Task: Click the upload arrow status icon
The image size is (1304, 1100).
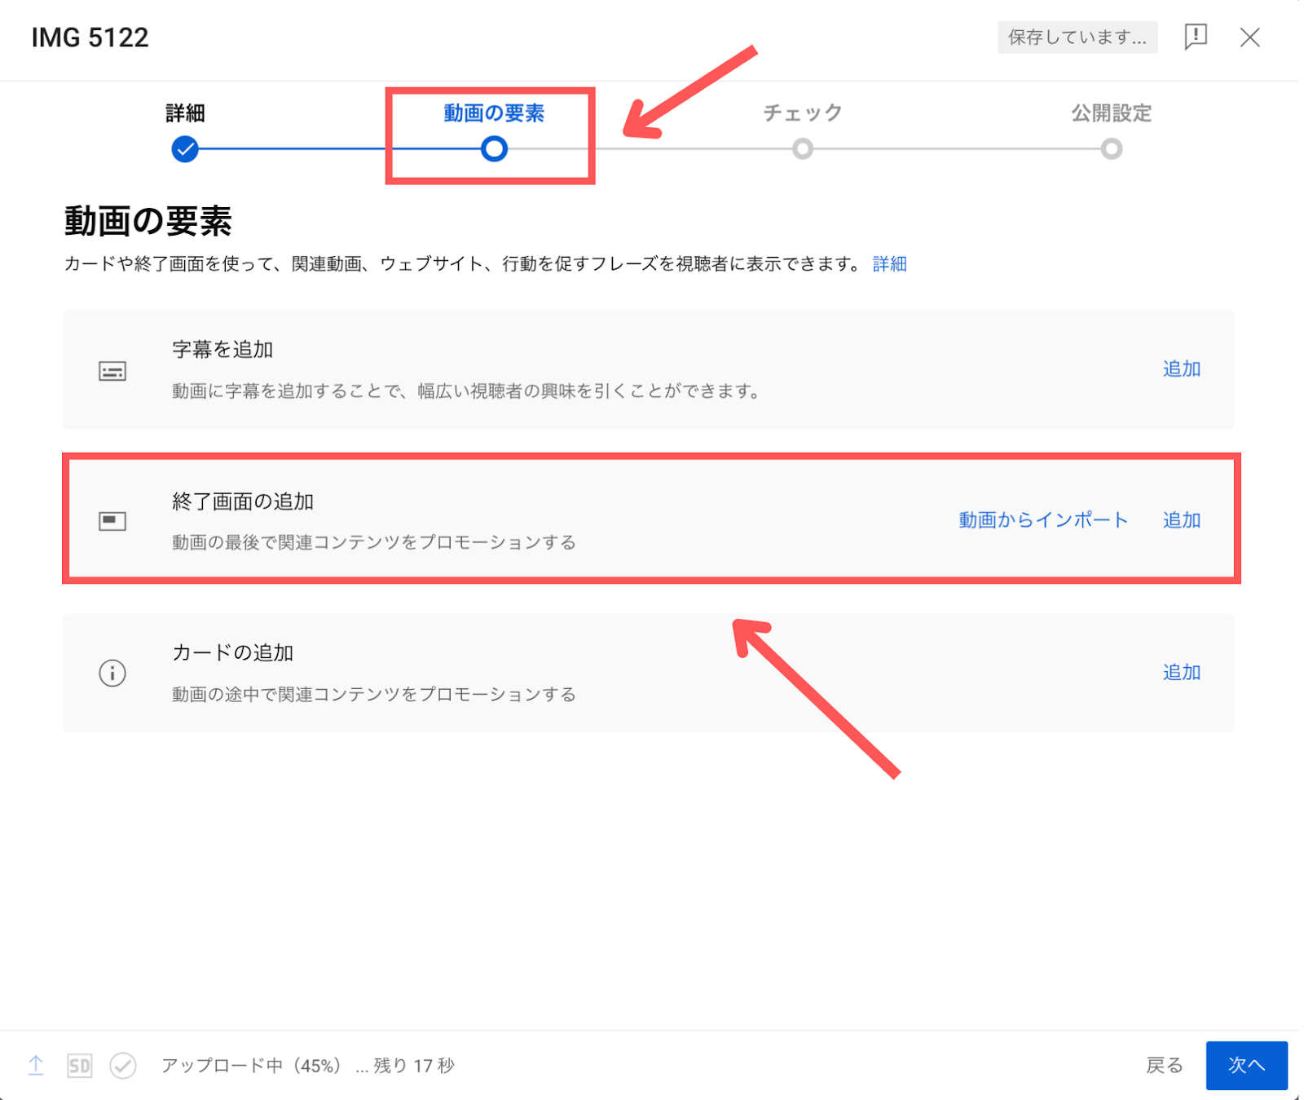Action: click(36, 1065)
